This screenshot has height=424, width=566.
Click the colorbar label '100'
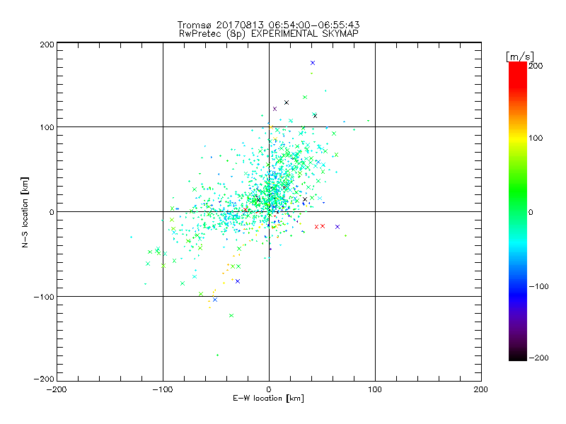coord(536,138)
